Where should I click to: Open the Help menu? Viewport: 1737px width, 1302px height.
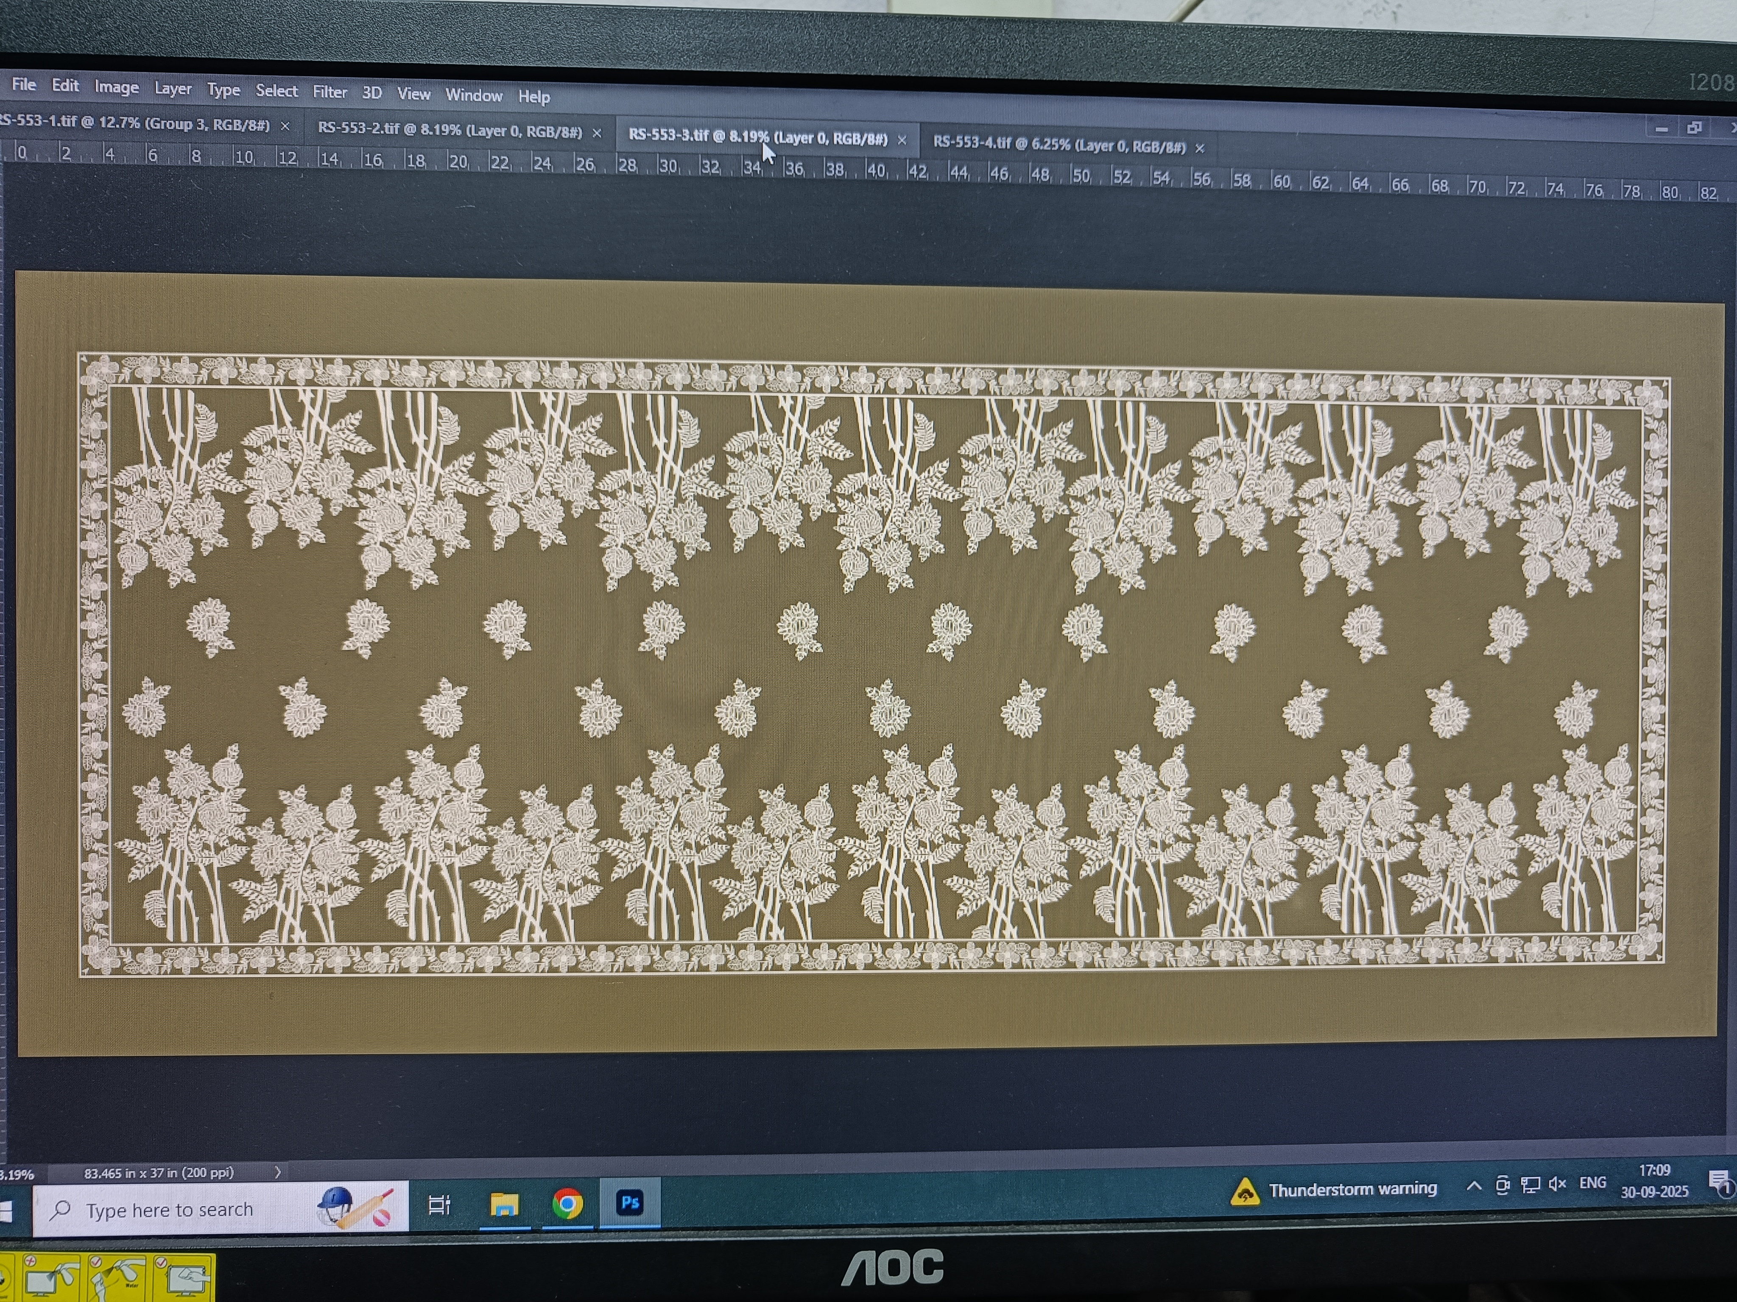[534, 97]
